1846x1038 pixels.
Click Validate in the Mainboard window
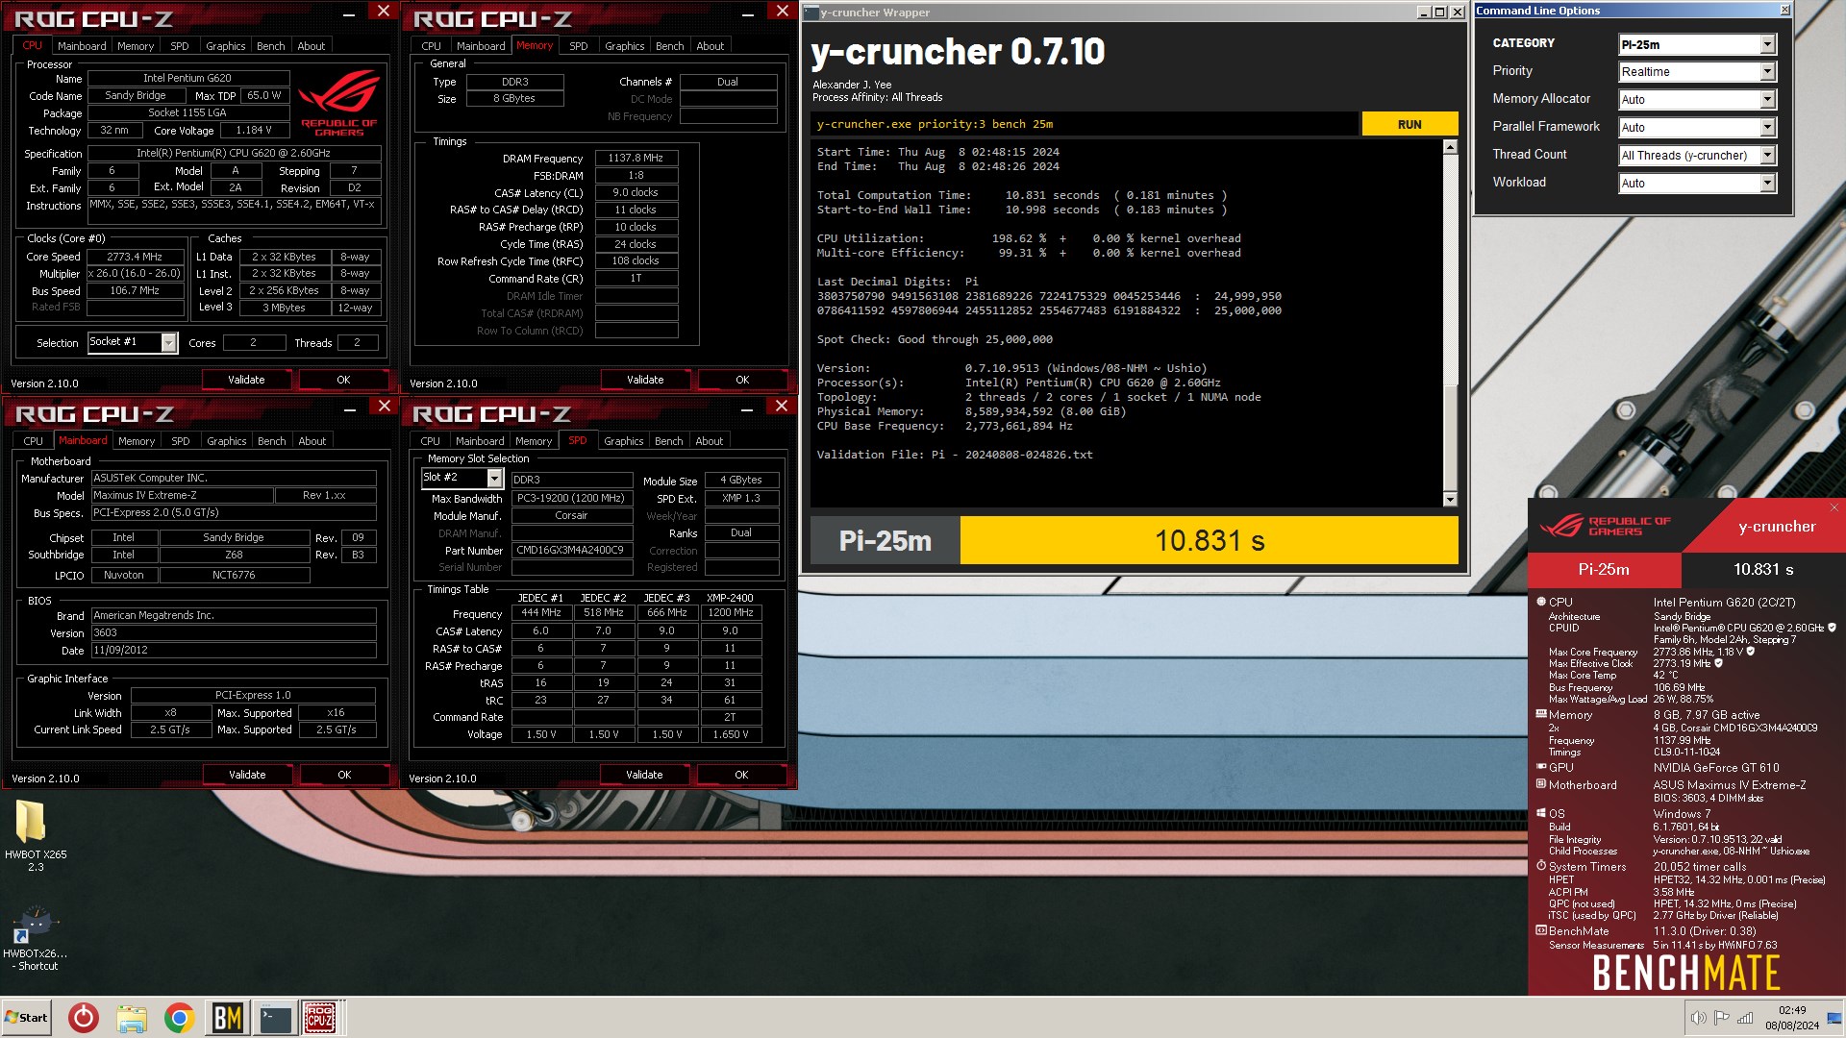pos(247,775)
